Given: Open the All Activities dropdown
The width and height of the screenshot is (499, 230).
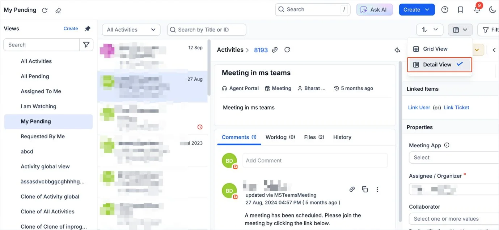Looking at the screenshot, I should pyautogui.click(x=131, y=30).
